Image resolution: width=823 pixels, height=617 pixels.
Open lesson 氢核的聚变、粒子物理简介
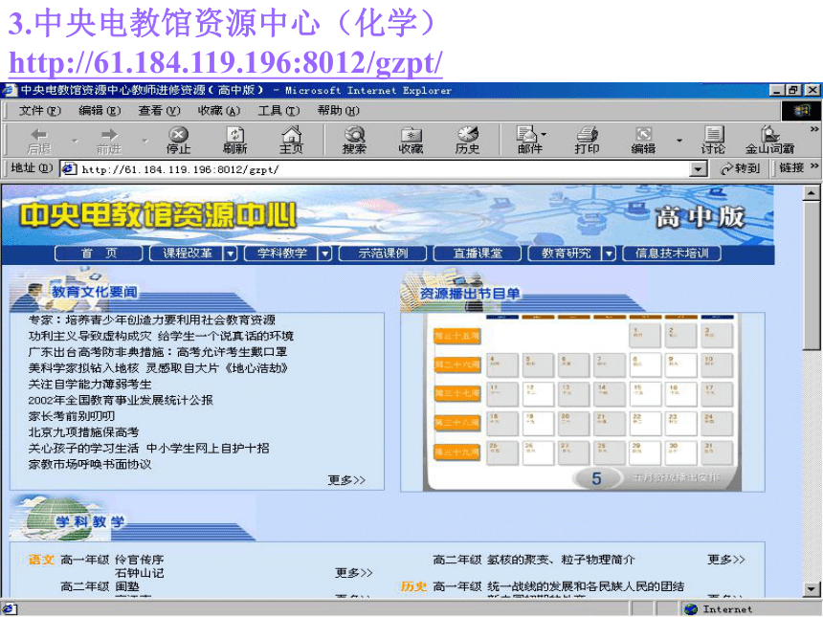coord(561,560)
